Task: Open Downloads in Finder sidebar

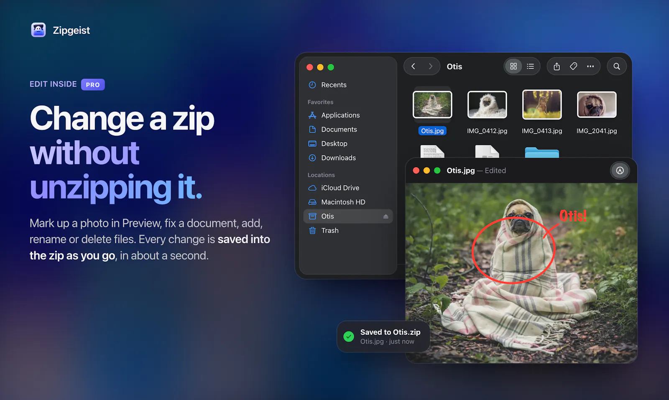Action: coord(348,158)
